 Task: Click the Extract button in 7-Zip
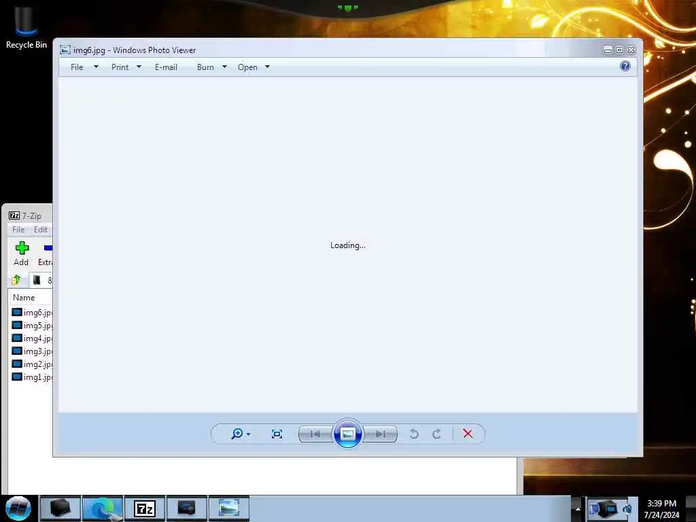[45, 254]
